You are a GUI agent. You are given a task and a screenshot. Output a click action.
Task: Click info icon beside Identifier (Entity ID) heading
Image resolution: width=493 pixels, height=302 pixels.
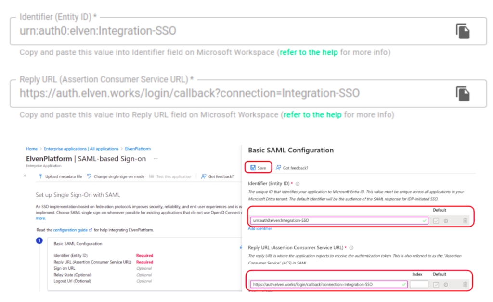298,184
